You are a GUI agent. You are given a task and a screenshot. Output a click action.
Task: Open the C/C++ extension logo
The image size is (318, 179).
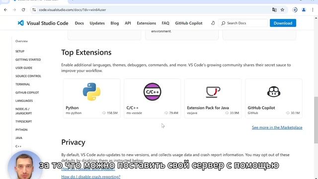coord(153,91)
